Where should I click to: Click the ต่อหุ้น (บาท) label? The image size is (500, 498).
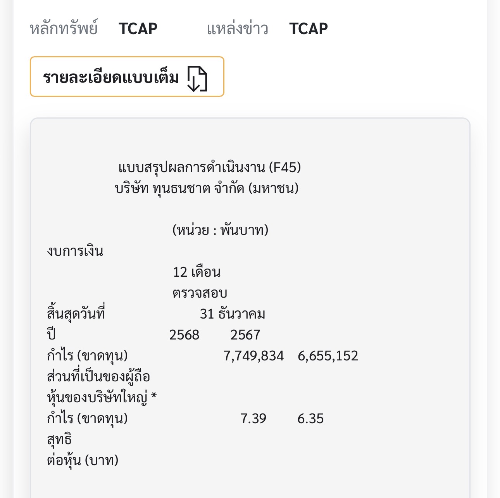pyautogui.click(x=83, y=460)
